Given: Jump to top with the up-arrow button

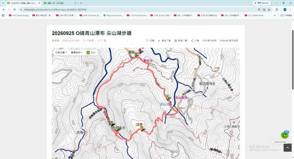Looking at the screenshot, I should point(287,148).
